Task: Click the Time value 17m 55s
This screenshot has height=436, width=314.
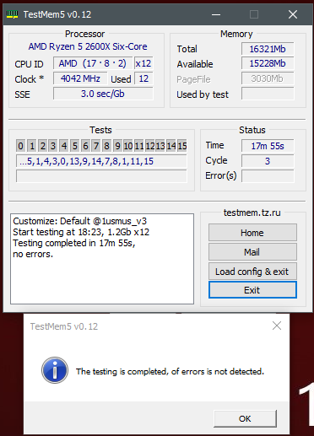Action: pos(268,146)
